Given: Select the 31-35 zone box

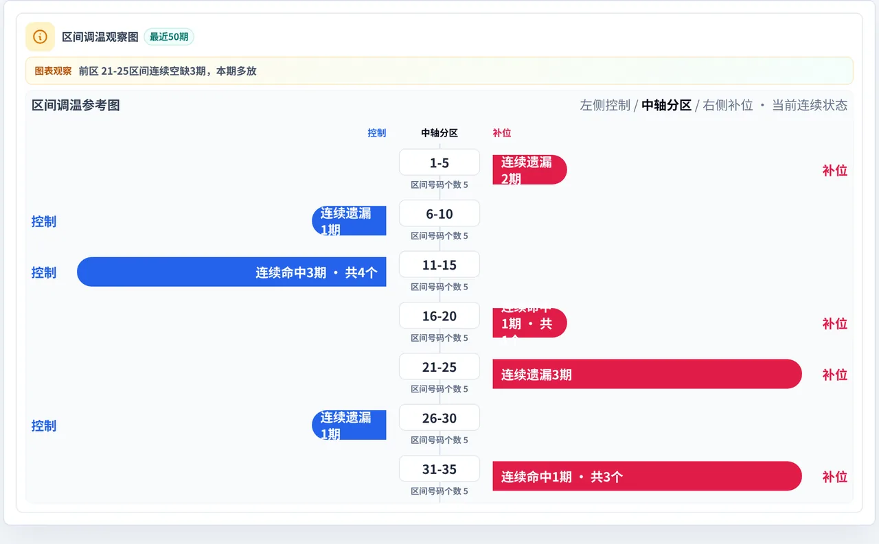Looking at the screenshot, I should click(439, 469).
